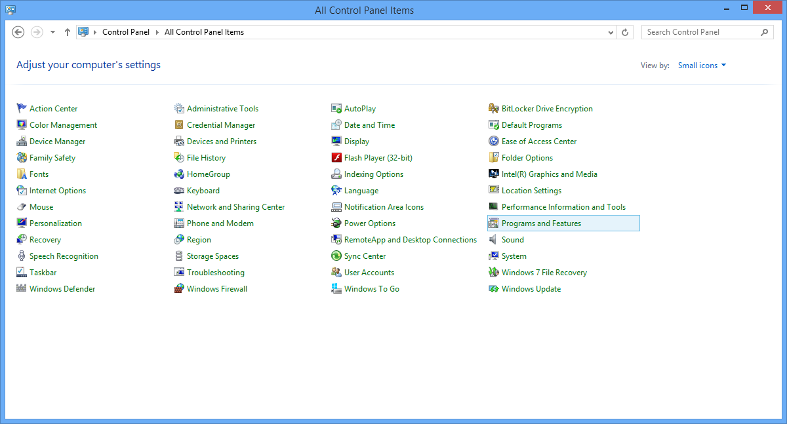This screenshot has width=787, height=424.
Task: Open Phone and Modem link
Action: click(x=220, y=223)
